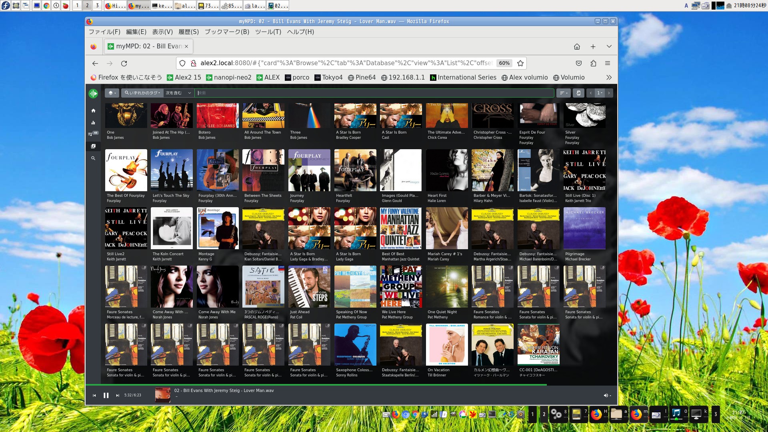Open the ブックマーク(B) menu

click(x=227, y=32)
